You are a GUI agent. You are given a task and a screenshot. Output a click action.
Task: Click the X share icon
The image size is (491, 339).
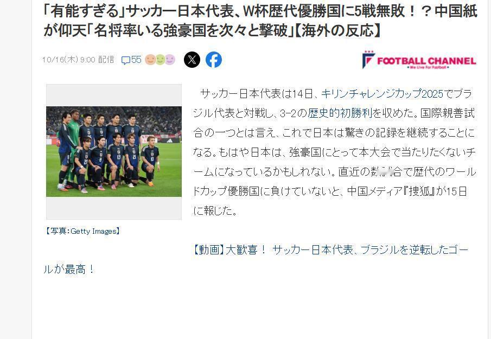[x=192, y=60]
